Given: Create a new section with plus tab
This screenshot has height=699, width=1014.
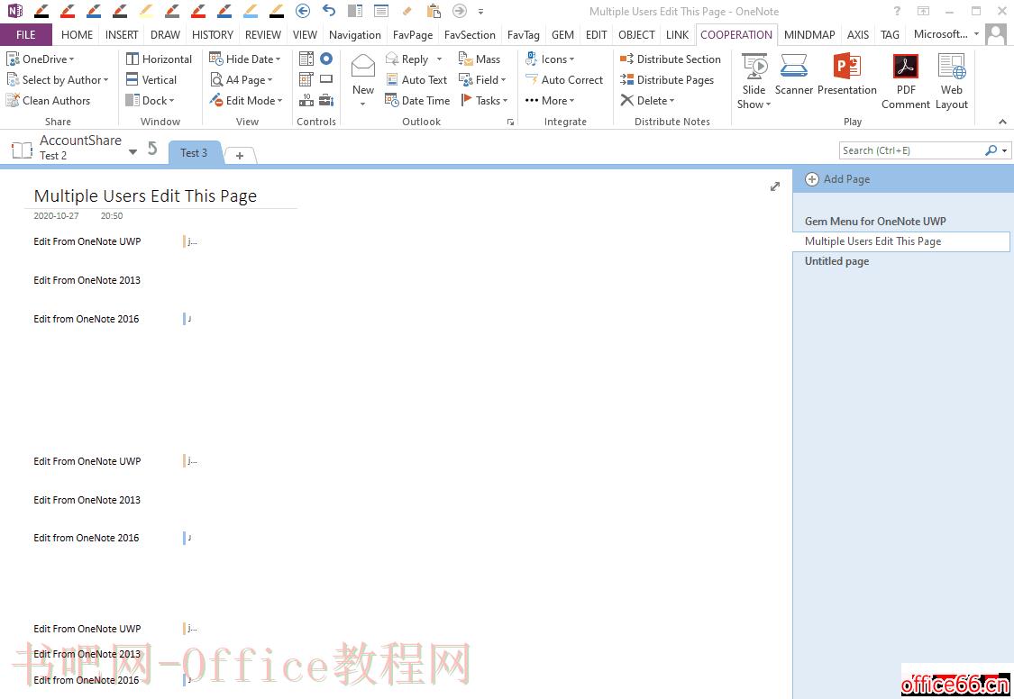Looking at the screenshot, I should coord(239,155).
